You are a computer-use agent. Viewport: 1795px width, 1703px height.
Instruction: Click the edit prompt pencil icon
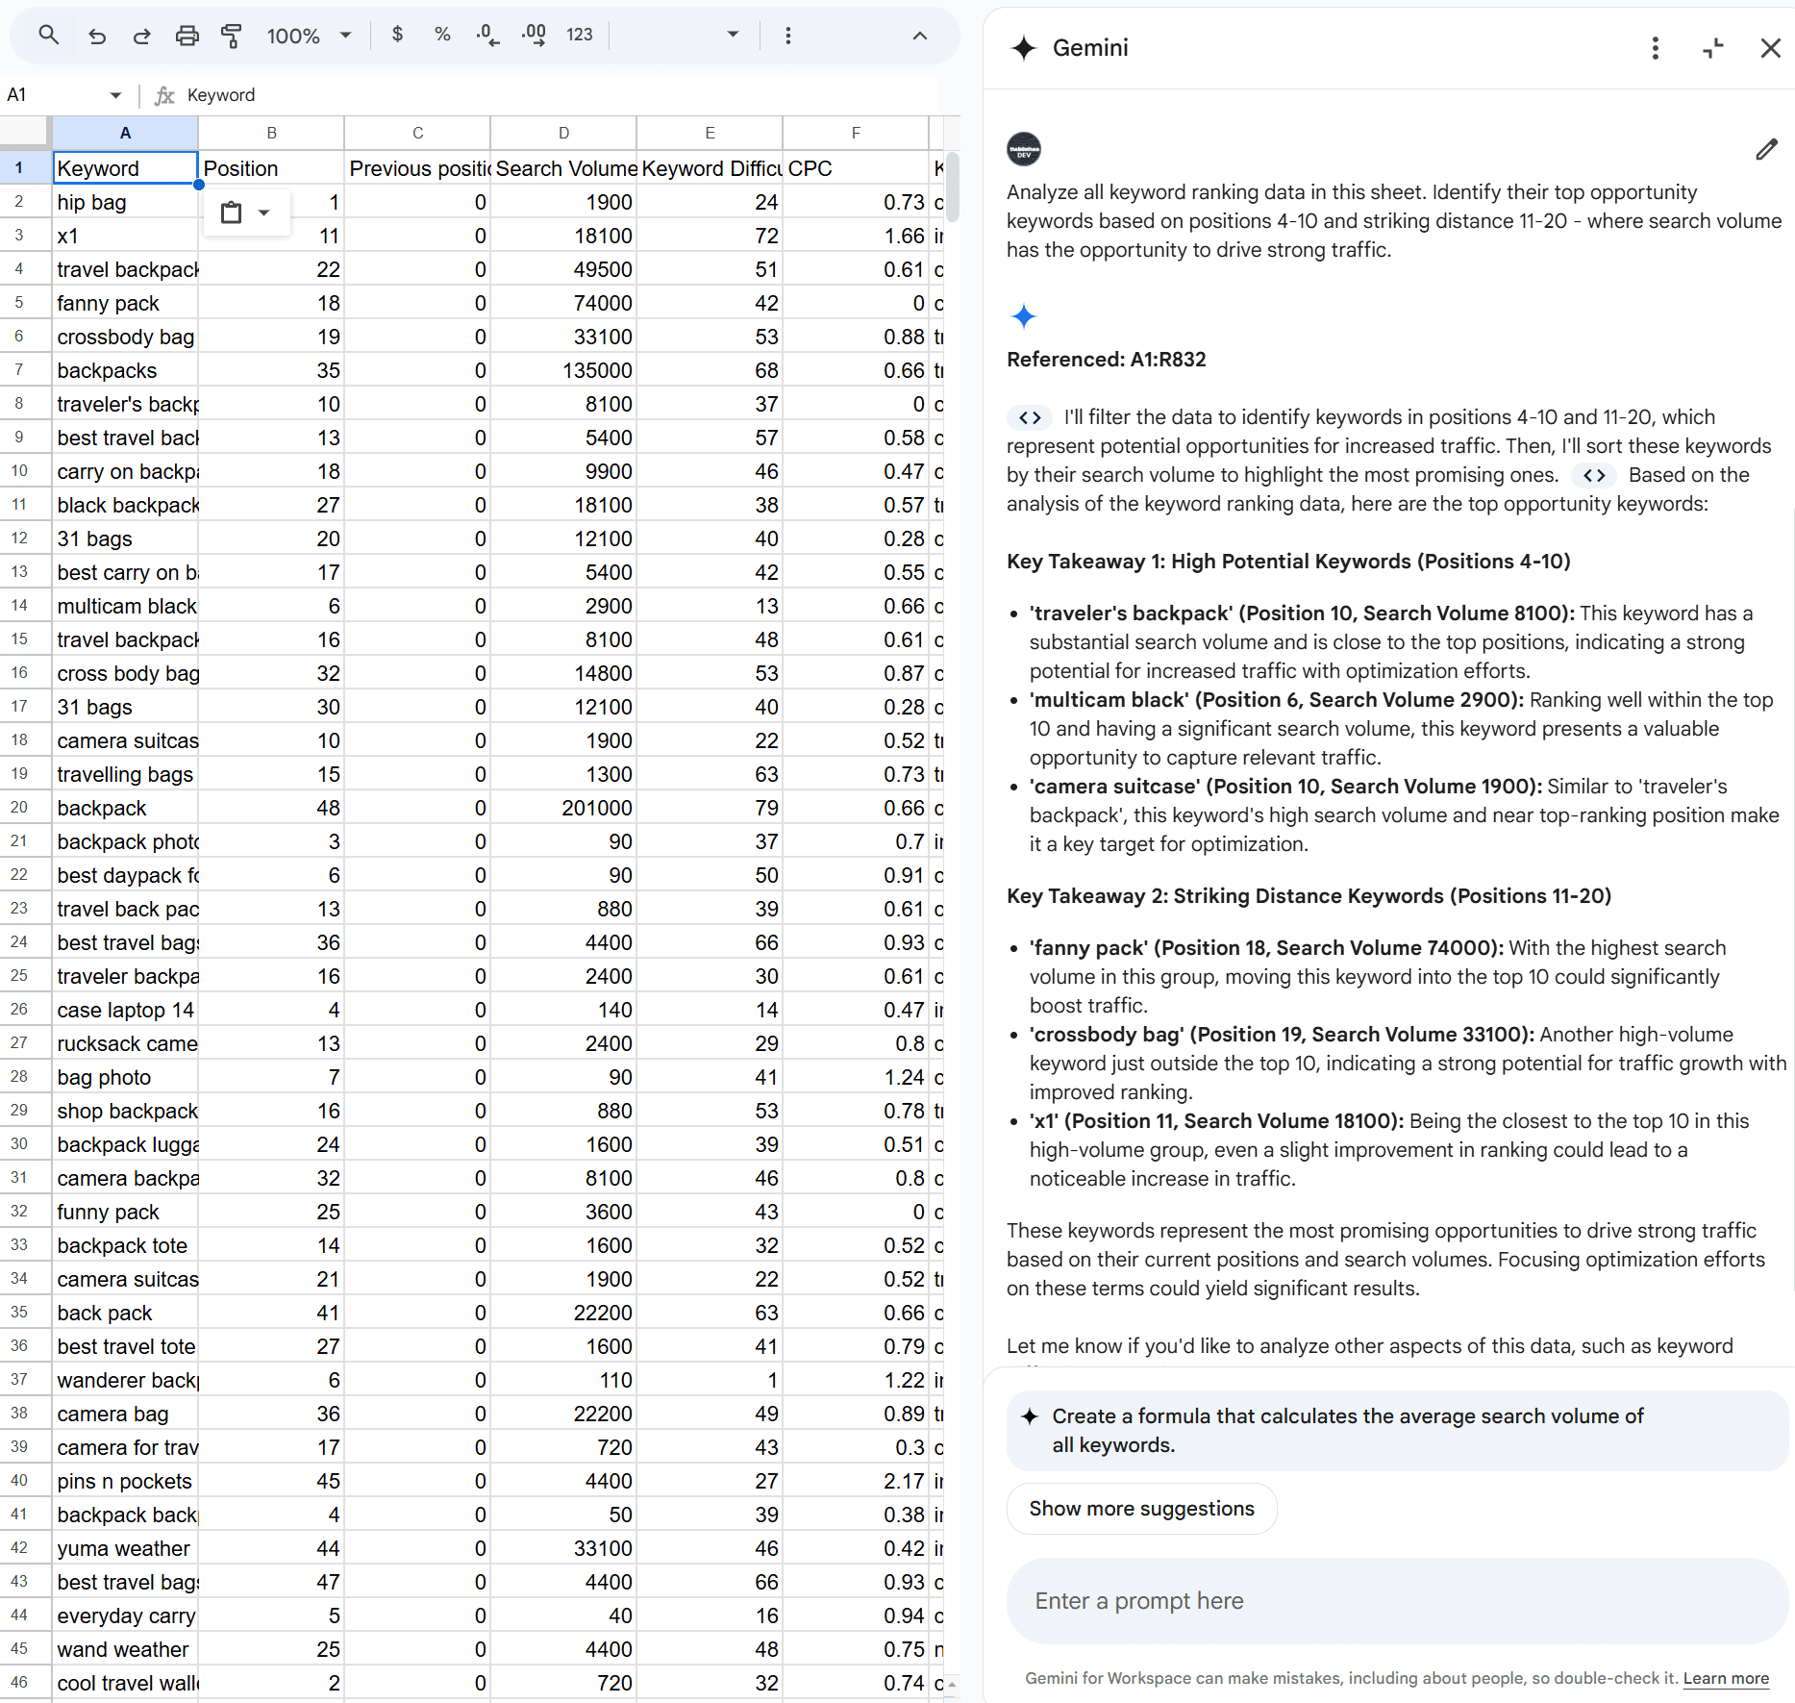click(x=1766, y=150)
